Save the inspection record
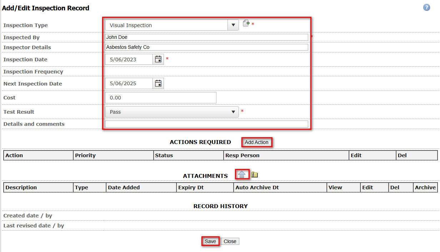The width and height of the screenshot is (440, 252). pyautogui.click(x=210, y=241)
